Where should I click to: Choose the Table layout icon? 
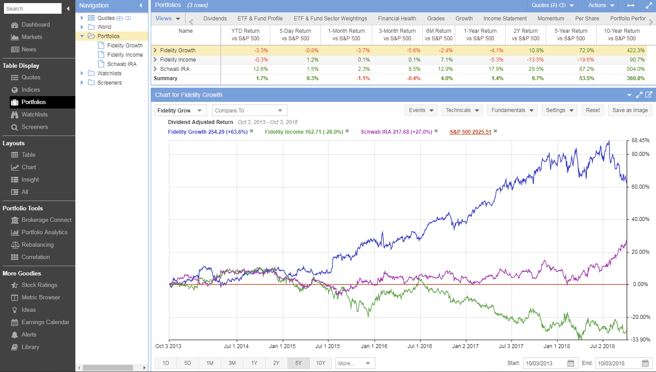click(14, 155)
